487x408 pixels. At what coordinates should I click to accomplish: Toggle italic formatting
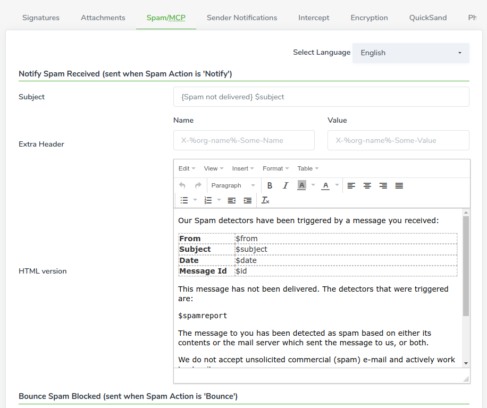click(286, 185)
